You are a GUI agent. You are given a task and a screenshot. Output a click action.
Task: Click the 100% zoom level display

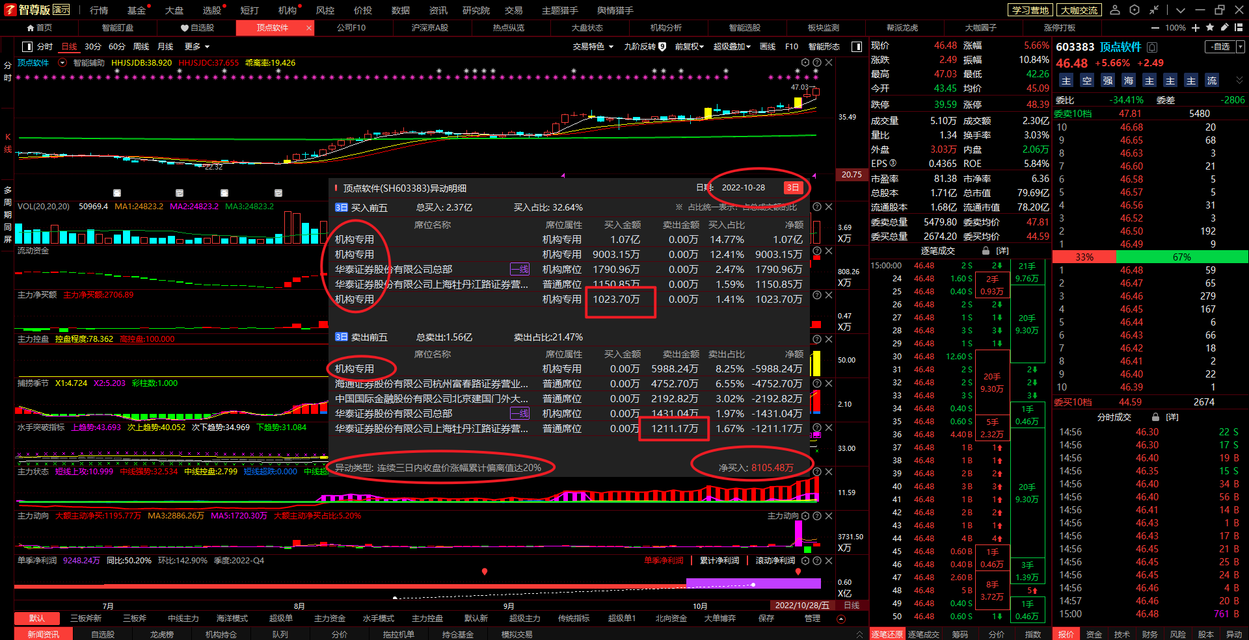click(1175, 28)
